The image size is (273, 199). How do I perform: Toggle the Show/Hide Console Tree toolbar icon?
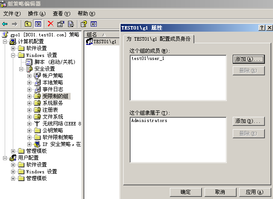pos(38,24)
